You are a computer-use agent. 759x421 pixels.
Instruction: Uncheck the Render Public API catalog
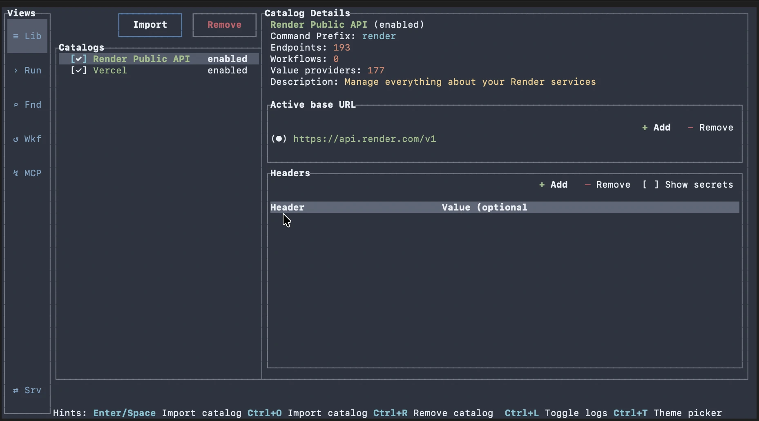click(78, 58)
